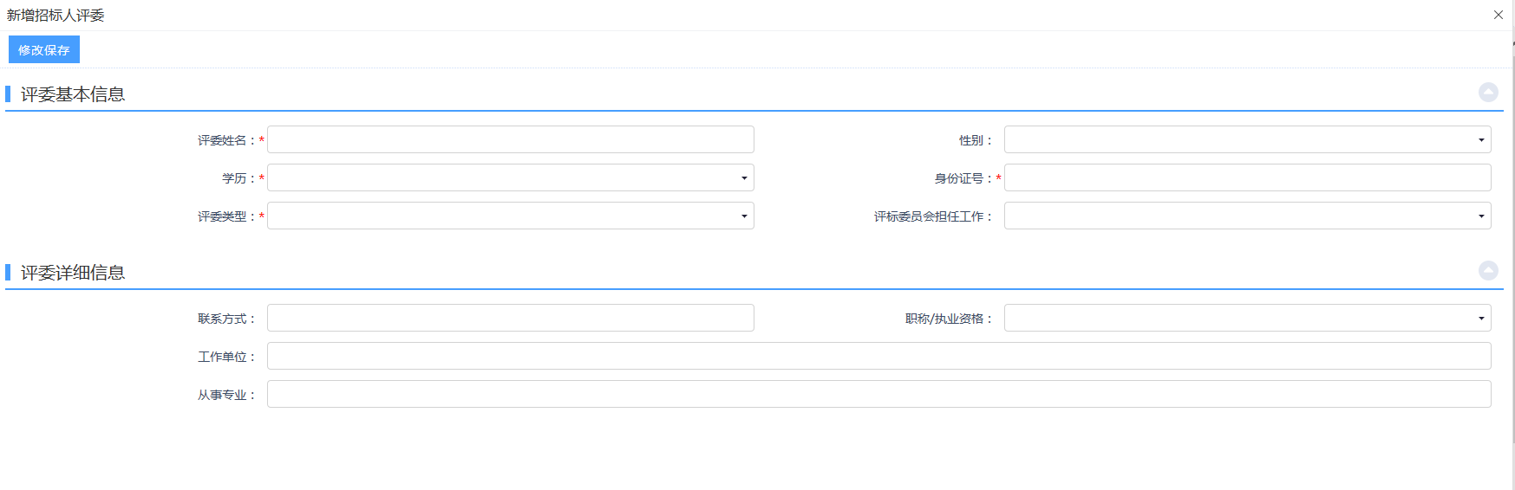Close the 新增招标人评委 dialog
Screen dimensions: 1515x490
[1498, 15]
